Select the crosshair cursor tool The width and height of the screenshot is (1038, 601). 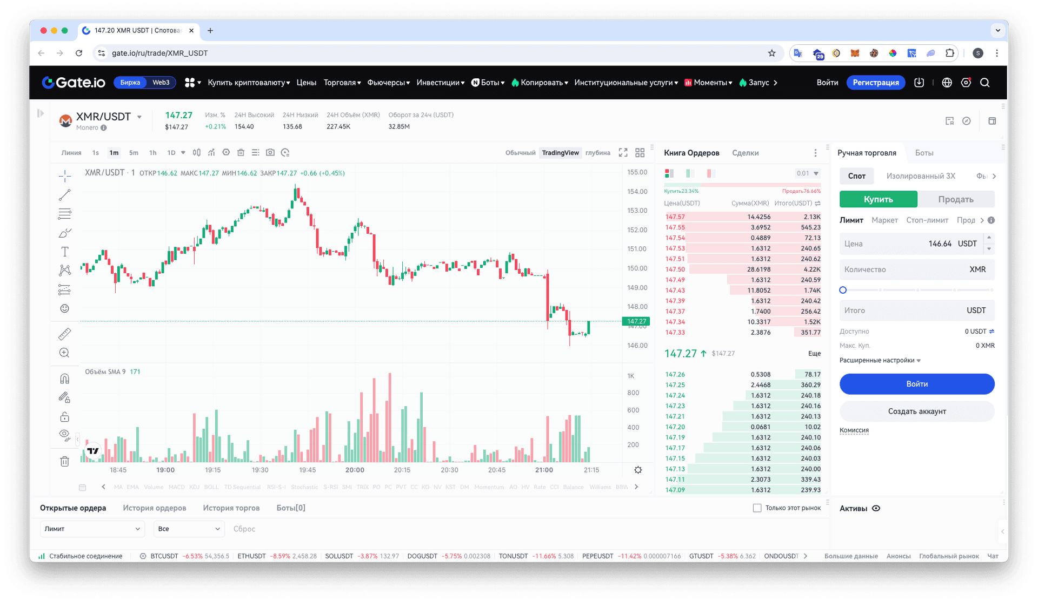(x=64, y=175)
